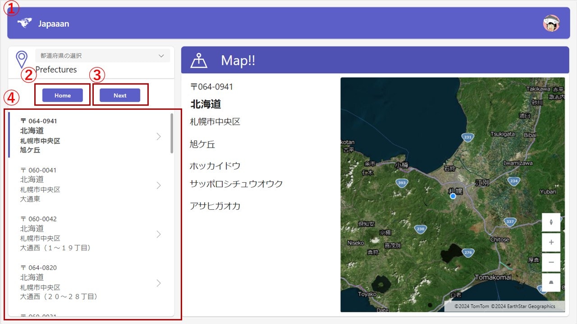Adjust map pitch control button

pyautogui.click(x=551, y=282)
